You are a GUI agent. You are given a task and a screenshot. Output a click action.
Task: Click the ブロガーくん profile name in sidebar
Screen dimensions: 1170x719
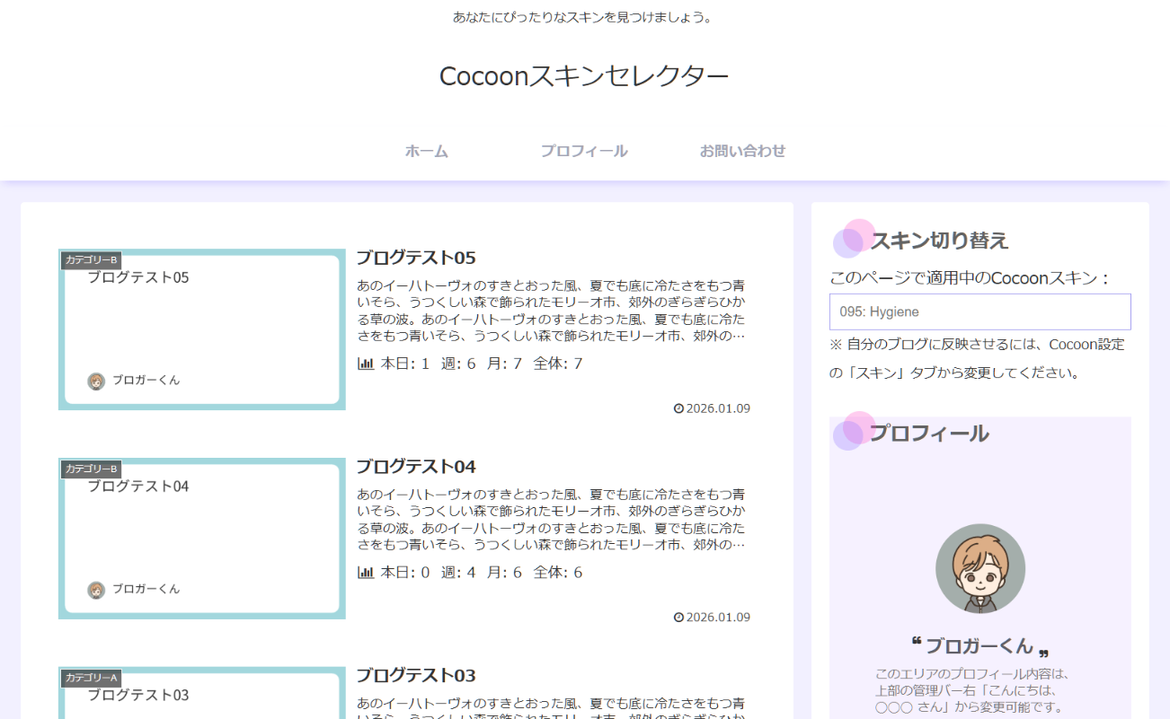coord(979,645)
